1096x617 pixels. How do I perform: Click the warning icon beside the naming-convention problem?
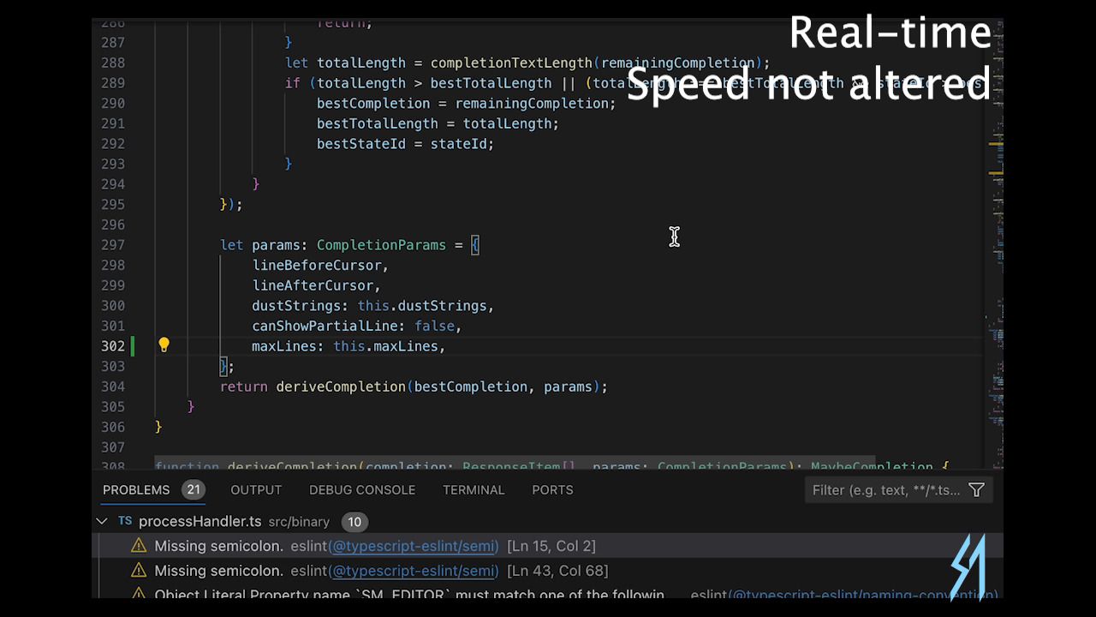click(138, 594)
